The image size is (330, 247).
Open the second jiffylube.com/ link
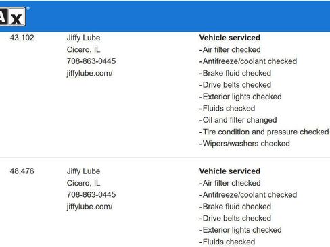[89, 207]
